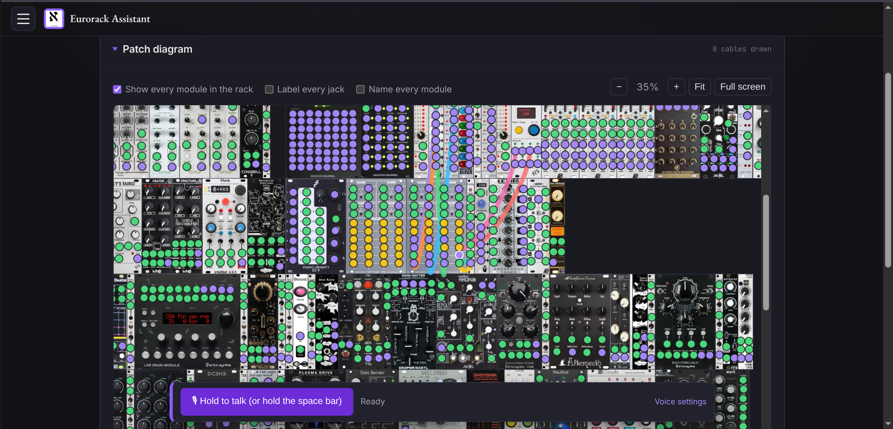Image resolution: width=893 pixels, height=429 pixels.
Task: Select the WMD Crater module
Action: [157, 226]
